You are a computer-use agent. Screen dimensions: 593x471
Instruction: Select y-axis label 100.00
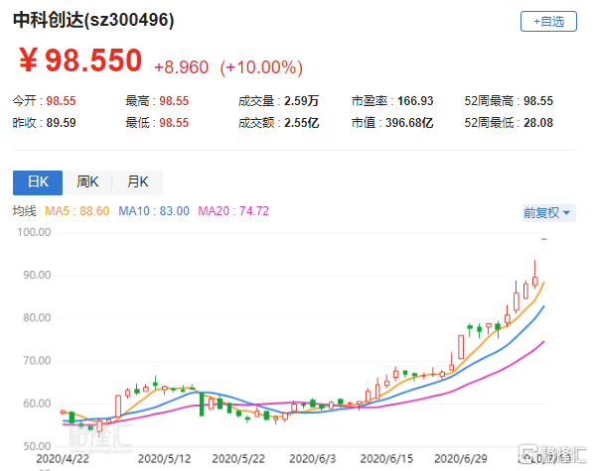(34, 232)
